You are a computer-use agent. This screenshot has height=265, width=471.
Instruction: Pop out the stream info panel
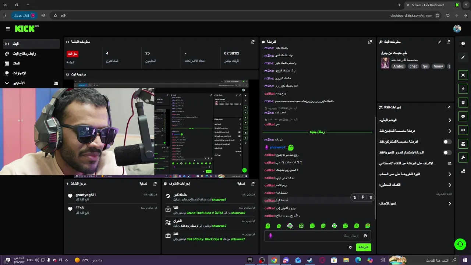point(448,42)
